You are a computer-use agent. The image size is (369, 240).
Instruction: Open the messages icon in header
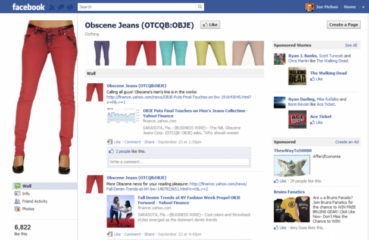(x=61, y=7)
